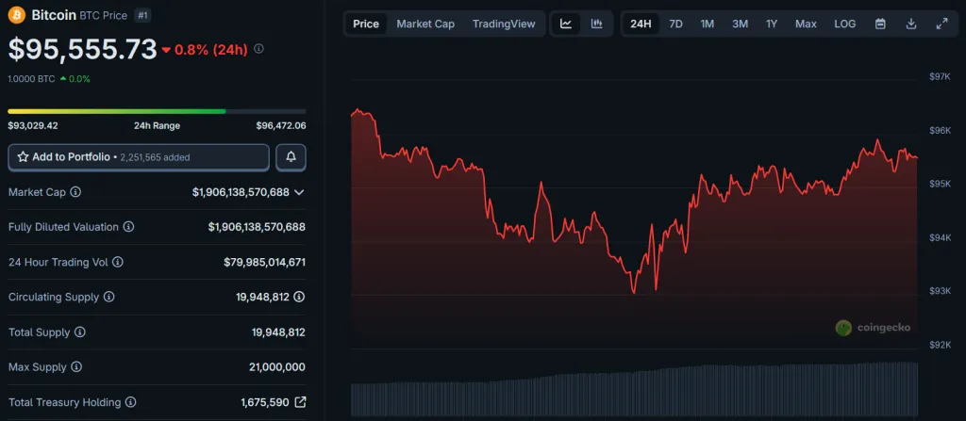This screenshot has height=421, width=966.
Task: Select the 1Y range button
Action: (772, 24)
